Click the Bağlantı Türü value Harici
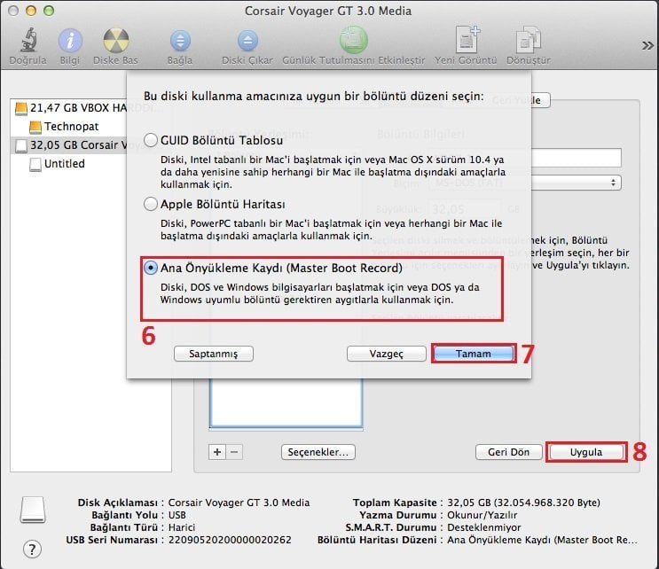This screenshot has width=659, height=569. pos(182,527)
